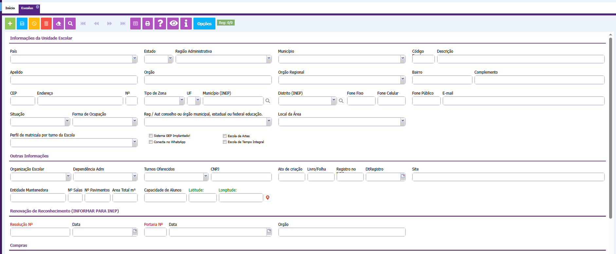Click the magnifier search icon in toolbar
Viewport: 616px width, 254px height.
(x=70, y=24)
